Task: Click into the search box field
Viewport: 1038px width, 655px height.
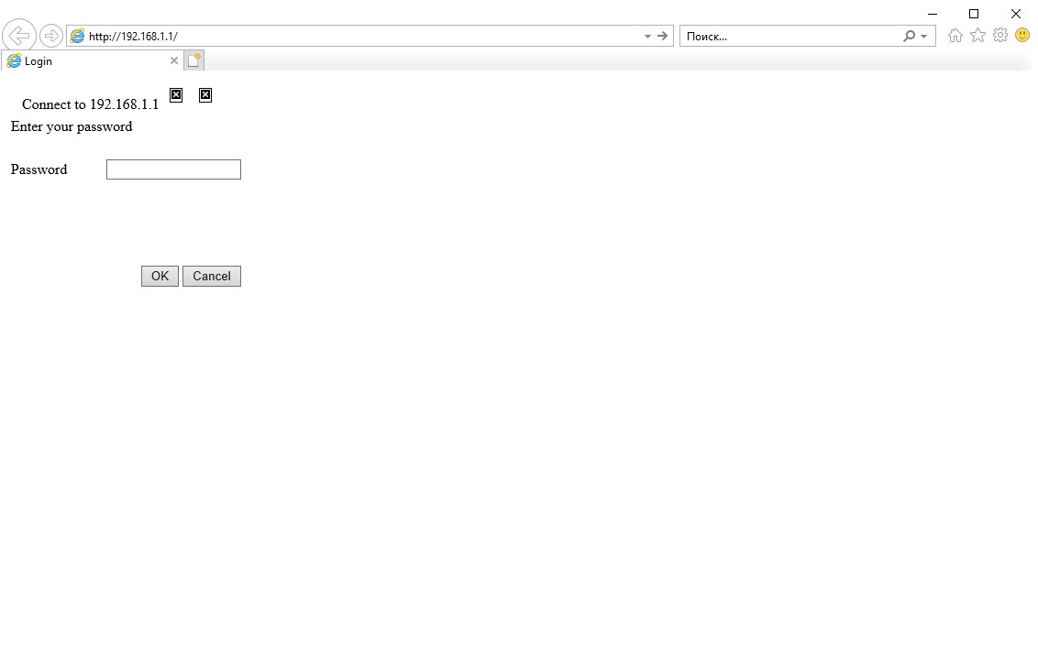Action: click(789, 37)
